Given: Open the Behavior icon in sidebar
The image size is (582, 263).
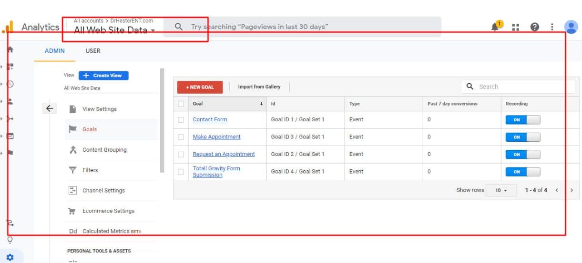Looking at the screenshot, I should [10, 136].
